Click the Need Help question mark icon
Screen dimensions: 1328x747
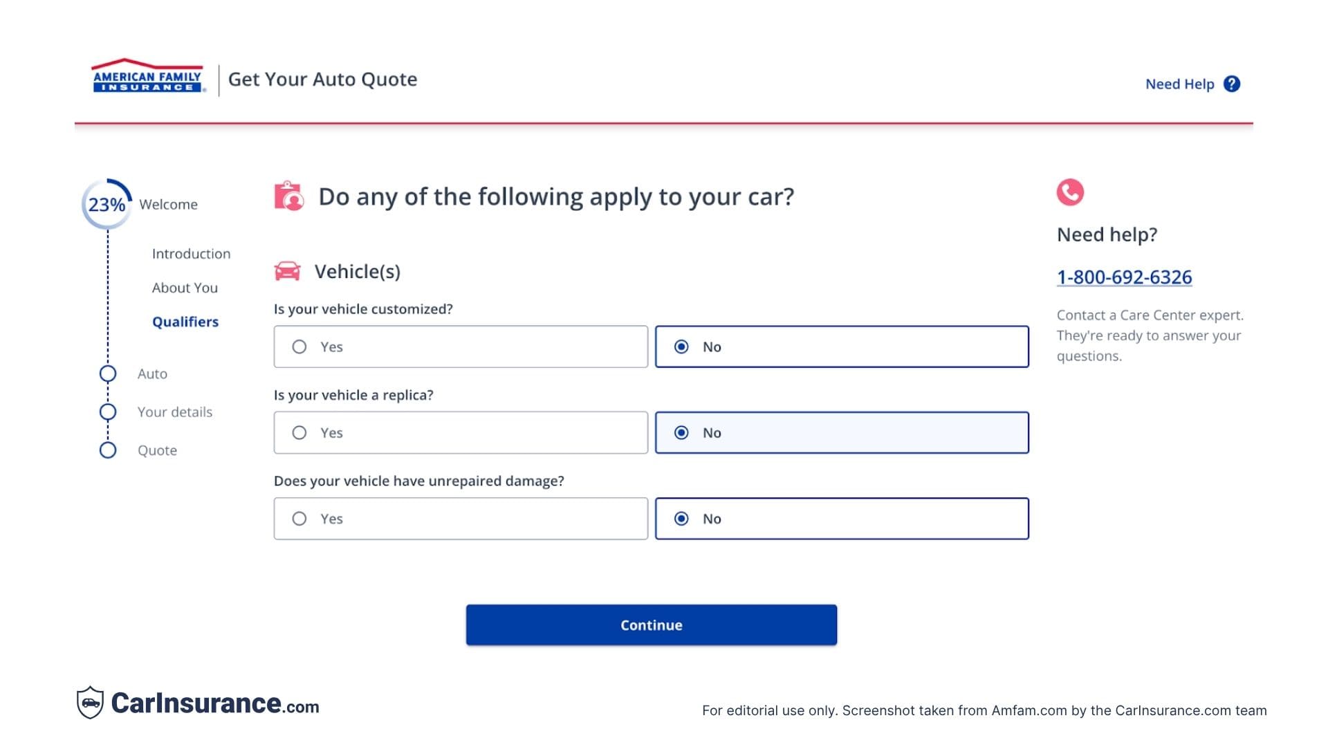click(x=1233, y=83)
